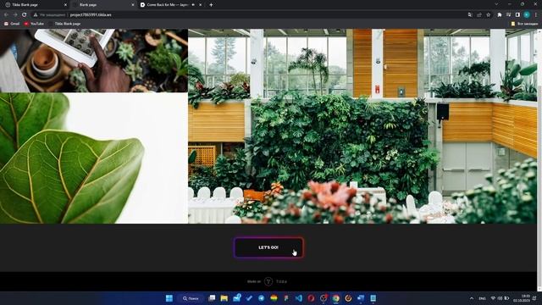Open the Tilda Blank page bookmark
This screenshot has height=305, width=542.
[x=65, y=24]
